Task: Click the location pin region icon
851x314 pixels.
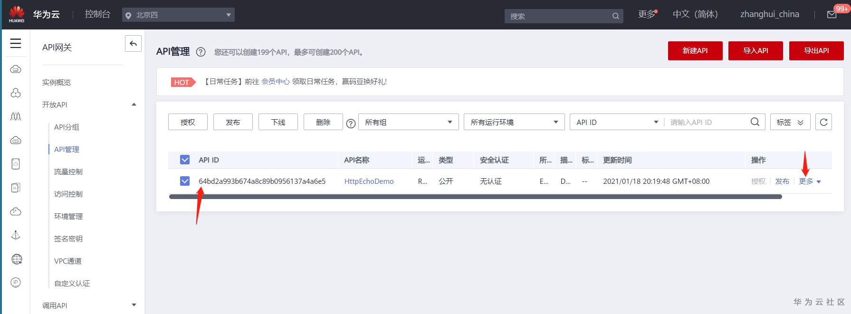Action: [x=128, y=16]
